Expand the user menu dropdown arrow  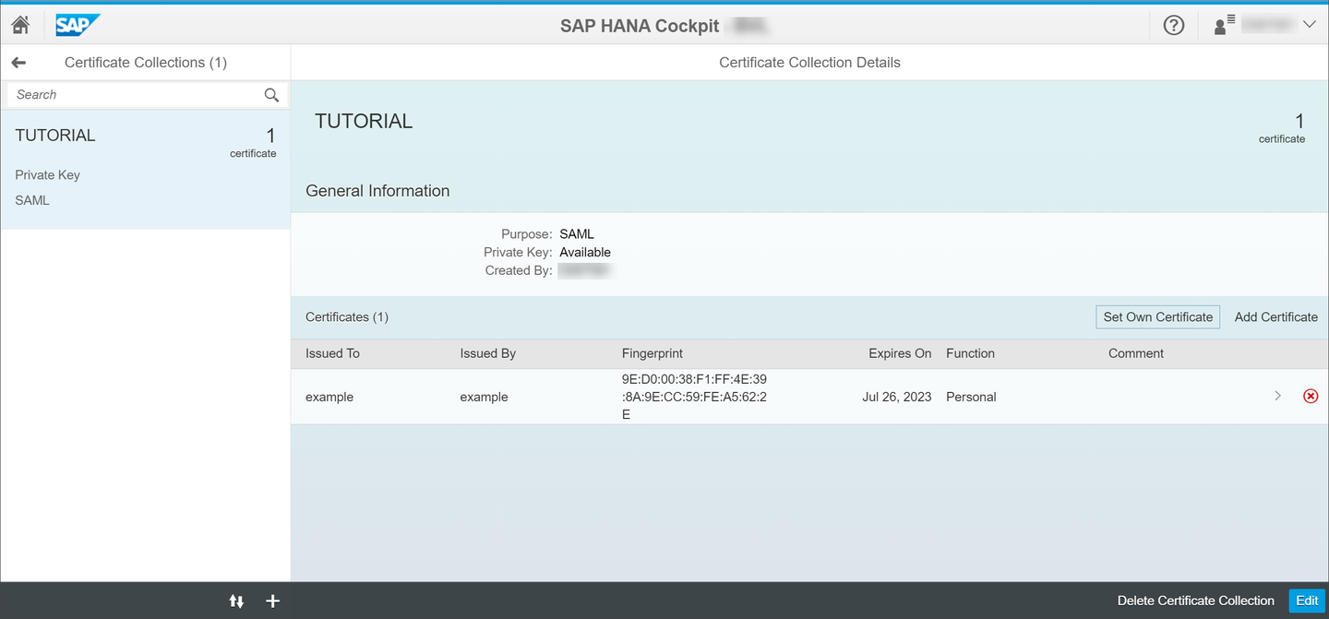point(1309,26)
